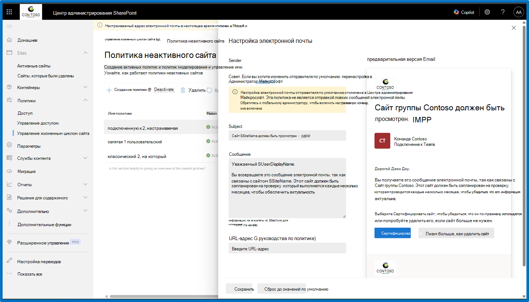This screenshot has height=302, width=529.
Task: Select the 'классический 2, на который' policy row
Action: [161, 156]
